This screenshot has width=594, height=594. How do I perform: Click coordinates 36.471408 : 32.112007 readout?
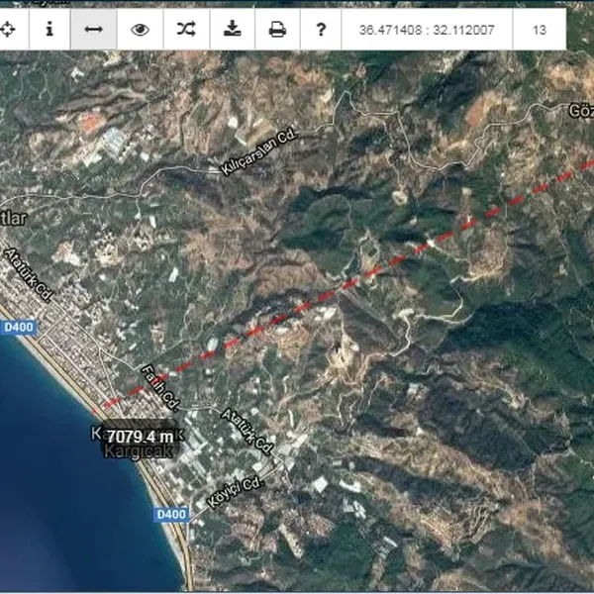coord(427,30)
